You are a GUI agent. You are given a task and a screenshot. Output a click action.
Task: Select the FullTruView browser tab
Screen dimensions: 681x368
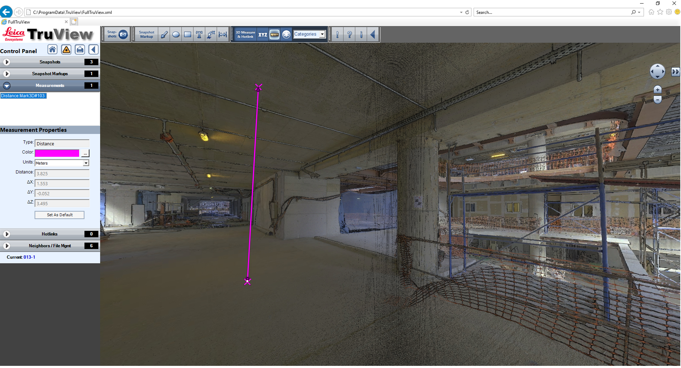(x=35, y=22)
